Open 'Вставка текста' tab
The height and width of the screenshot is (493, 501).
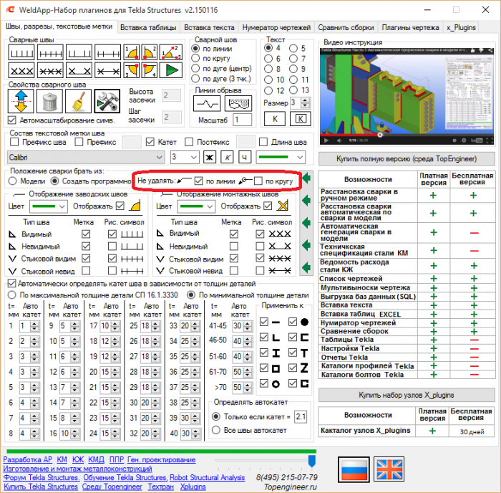pyautogui.click(x=209, y=27)
